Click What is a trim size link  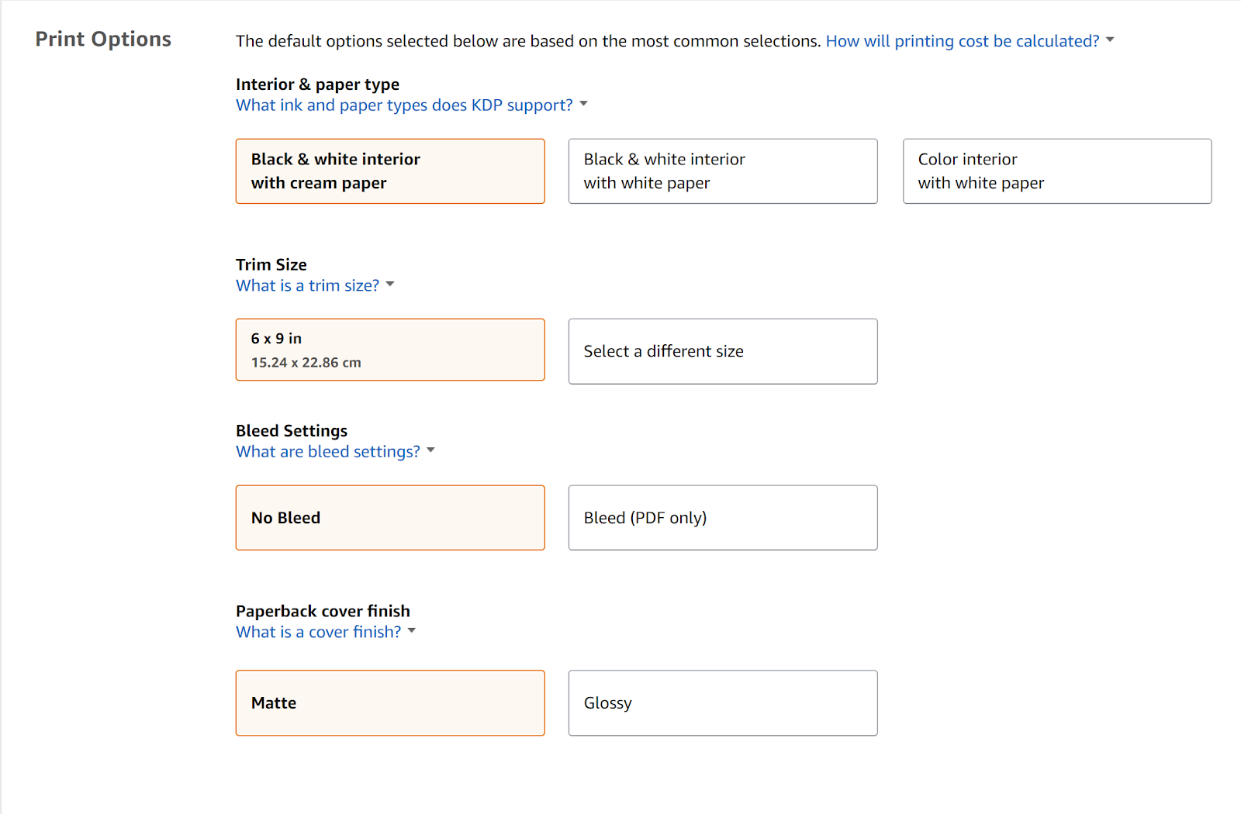click(307, 286)
